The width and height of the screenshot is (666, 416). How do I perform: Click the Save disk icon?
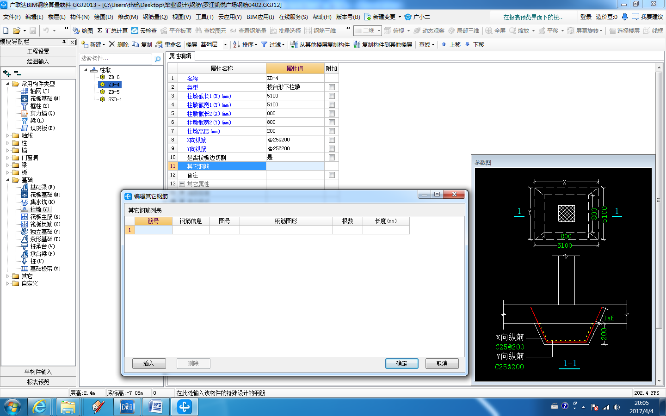tap(33, 31)
